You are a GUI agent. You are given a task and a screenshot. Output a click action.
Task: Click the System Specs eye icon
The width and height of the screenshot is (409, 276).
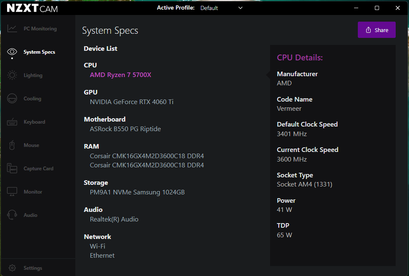12,52
